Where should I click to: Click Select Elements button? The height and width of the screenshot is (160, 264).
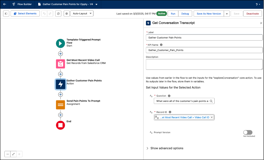(25, 13)
